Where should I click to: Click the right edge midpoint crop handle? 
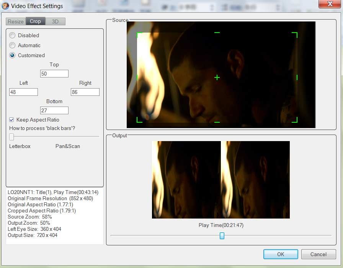297,77
